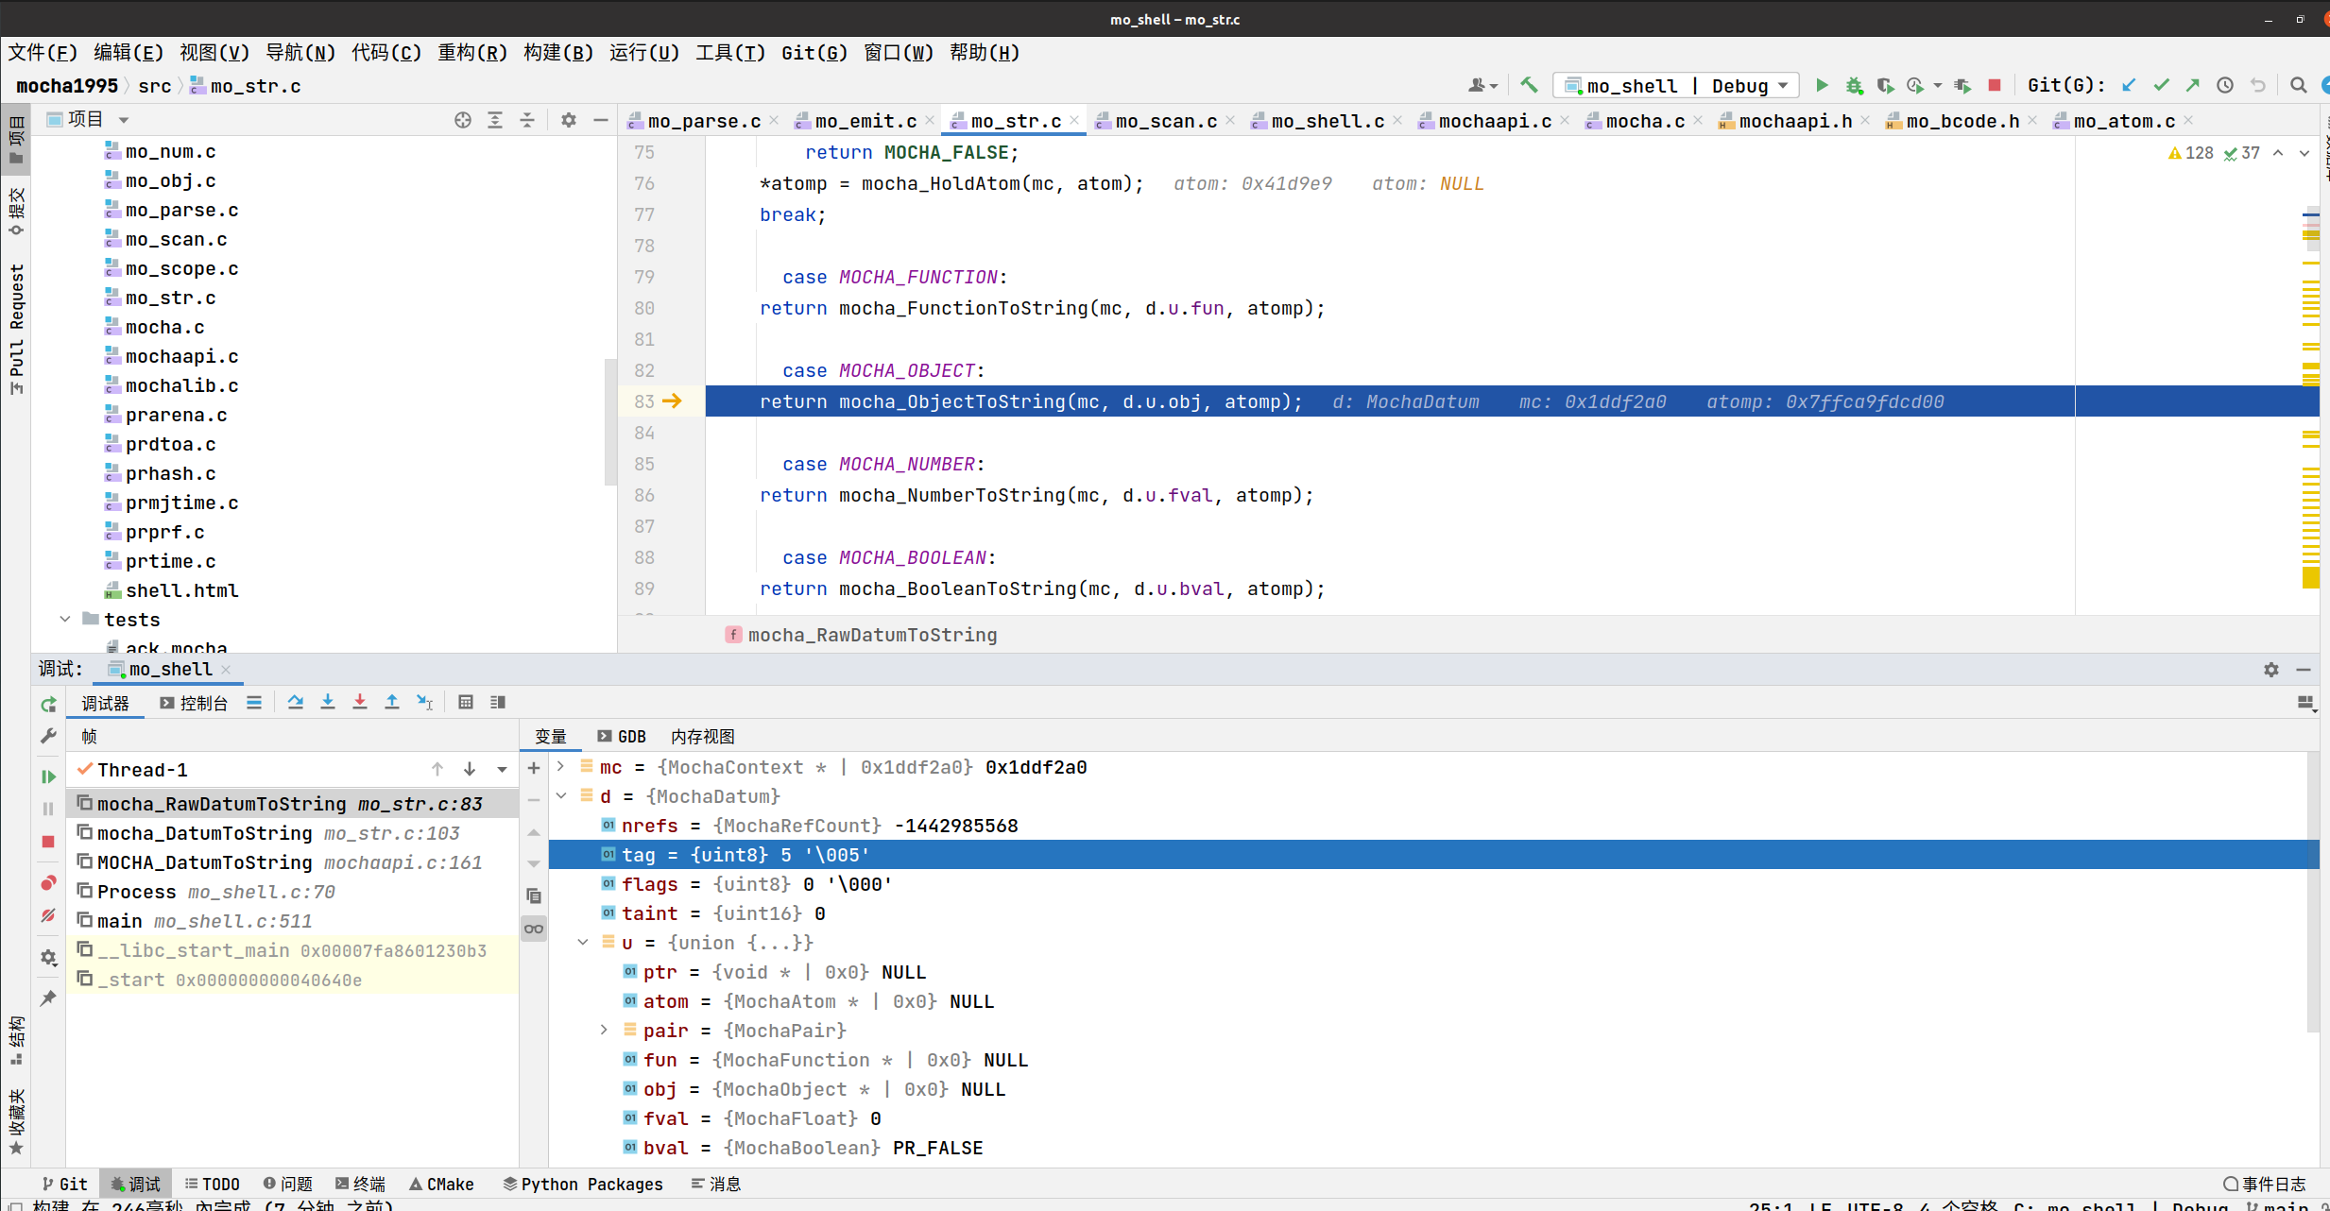This screenshot has width=2330, height=1211.
Task: Click Step Out icon in debugger
Action: 392,702
